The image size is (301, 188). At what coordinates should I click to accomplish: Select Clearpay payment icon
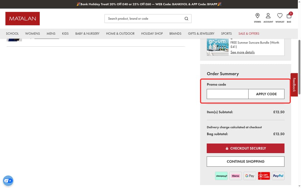coord(221,176)
